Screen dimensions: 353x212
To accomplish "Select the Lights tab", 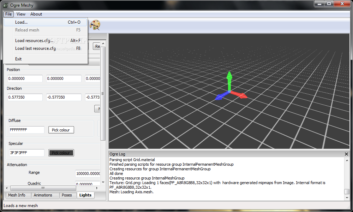I will (x=85, y=195).
